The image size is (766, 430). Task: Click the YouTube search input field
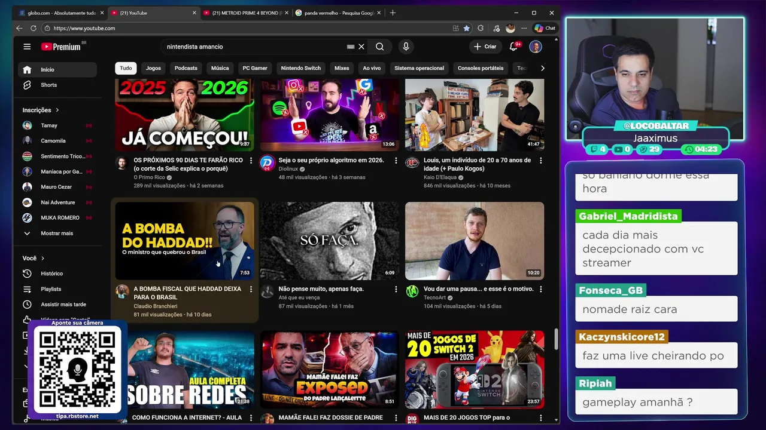[x=254, y=47]
